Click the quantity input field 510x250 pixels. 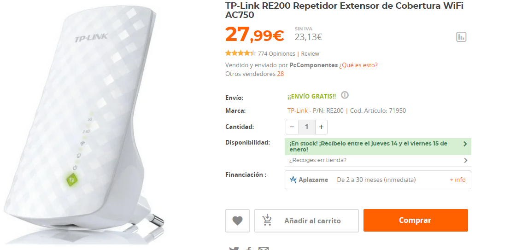(306, 127)
